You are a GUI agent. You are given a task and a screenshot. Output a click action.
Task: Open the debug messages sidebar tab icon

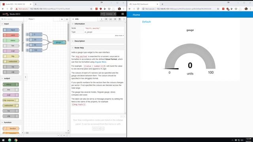(x=106, y=19)
